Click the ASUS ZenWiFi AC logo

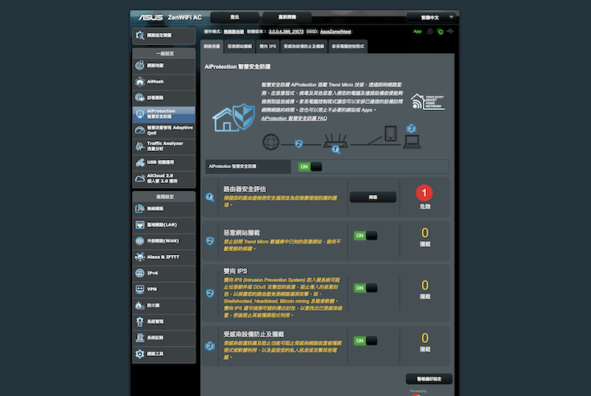[x=170, y=17]
